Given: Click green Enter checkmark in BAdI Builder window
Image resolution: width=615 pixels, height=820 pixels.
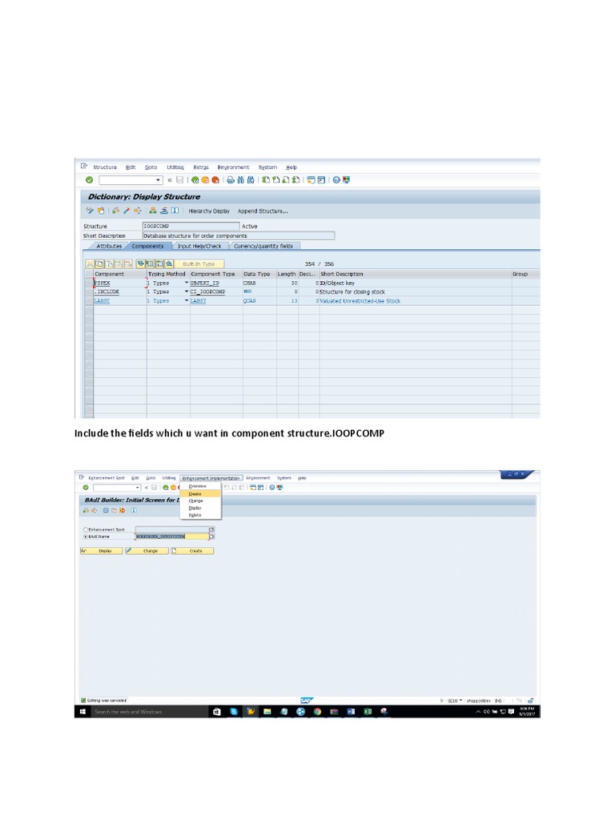Looking at the screenshot, I should click(86, 488).
